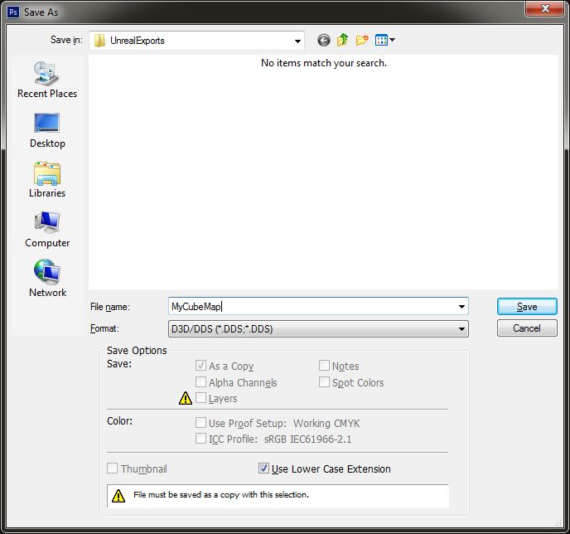Select Computer in the places bar
Image resolution: width=570 pixels, height=534 pixels.
47,230
